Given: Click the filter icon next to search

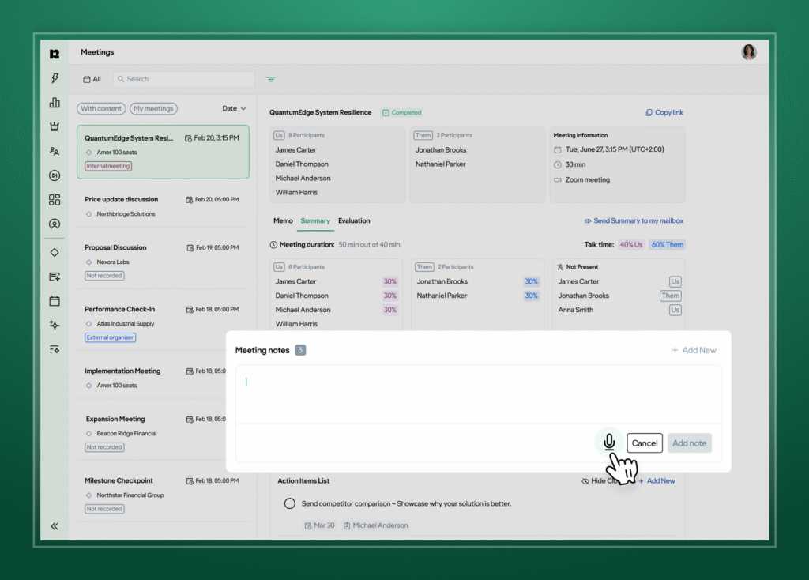Looking at the screenshot, I should click(x=271, y=79).
